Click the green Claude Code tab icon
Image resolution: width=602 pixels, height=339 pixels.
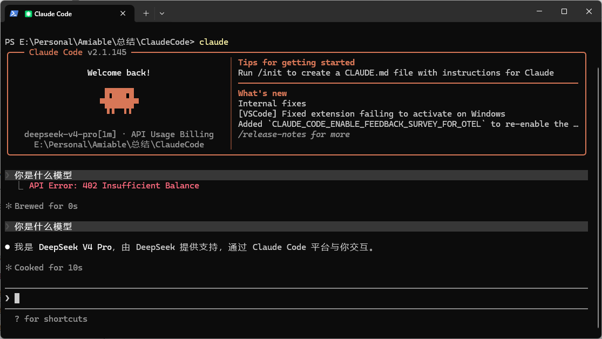tap(28, 14)
